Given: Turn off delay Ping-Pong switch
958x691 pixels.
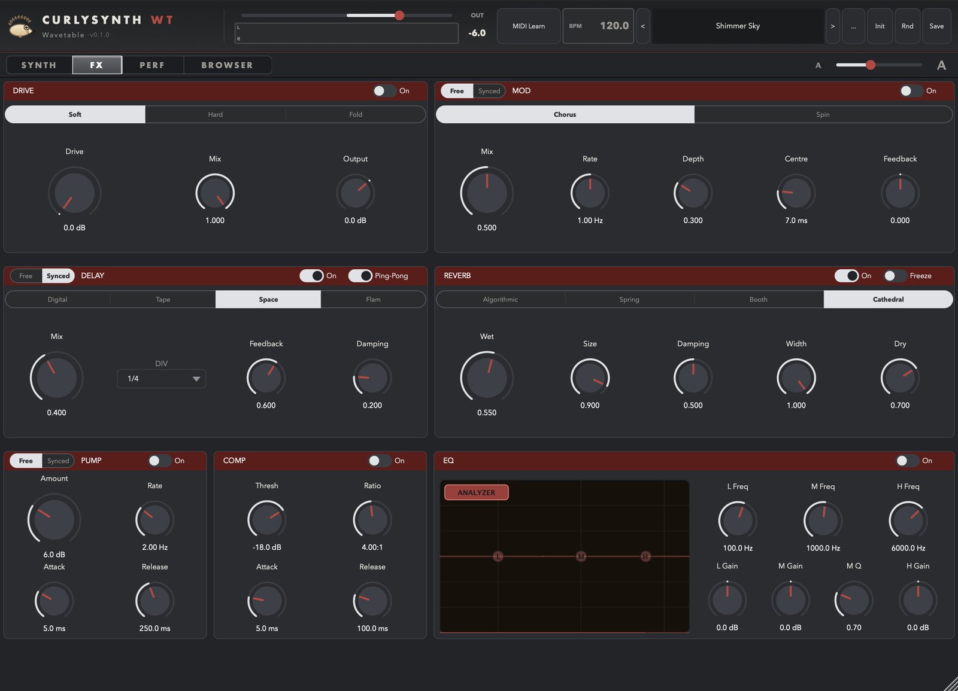Looking at the screenshot, I should click(360, 276).
